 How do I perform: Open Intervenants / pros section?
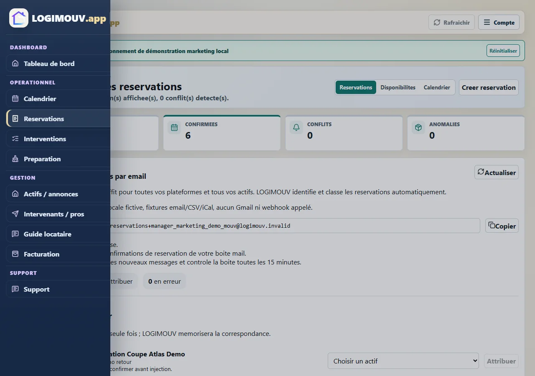click(58, 214)
